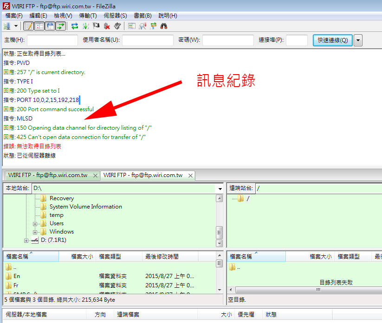
Task: Sort local files by 最後修改時間 column
Action: tap(170, 257)
